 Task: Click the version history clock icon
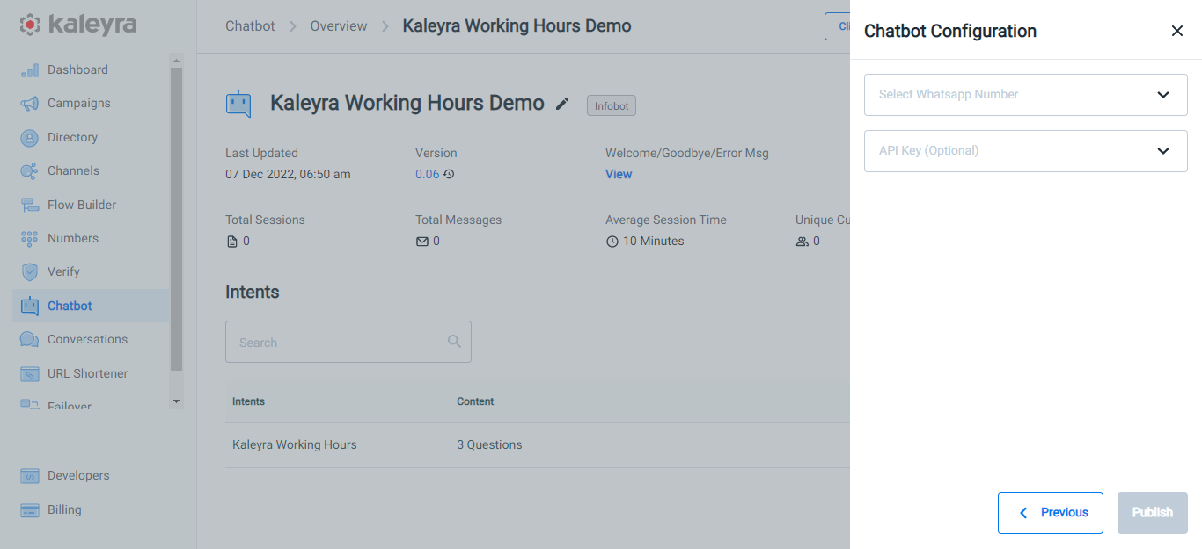point(449,174)
